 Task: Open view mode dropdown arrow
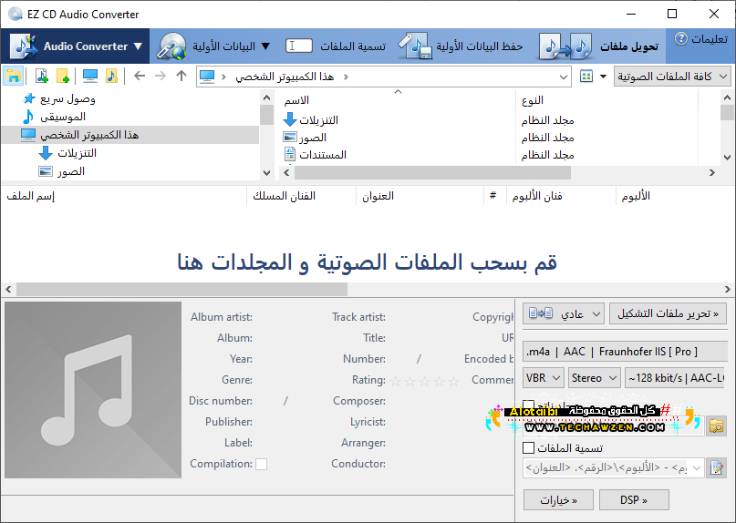point(603,76)
